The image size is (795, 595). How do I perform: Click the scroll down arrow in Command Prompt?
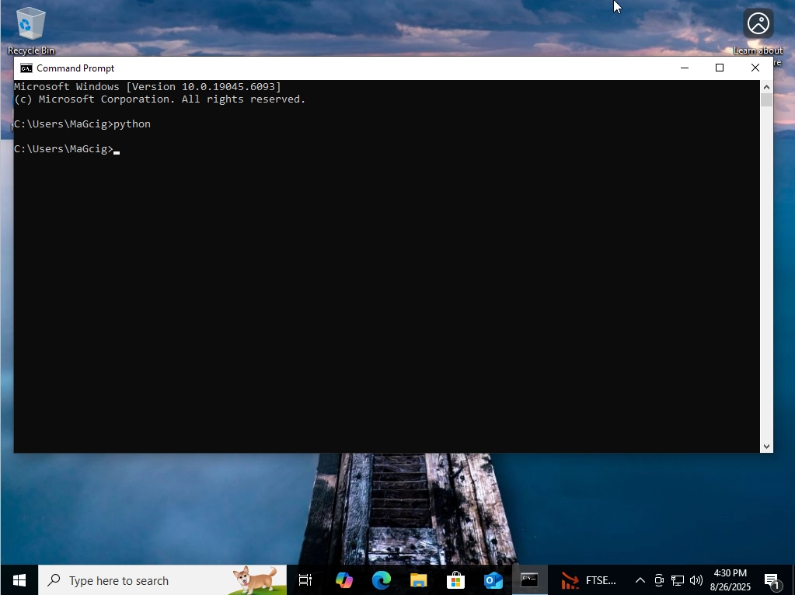point(766,446)
